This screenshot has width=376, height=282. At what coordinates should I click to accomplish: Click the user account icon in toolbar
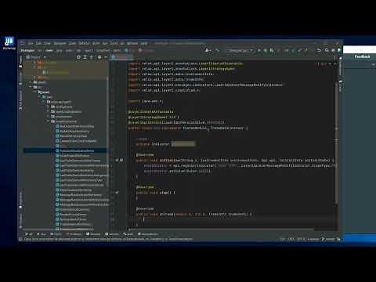(x=208, y=50)
